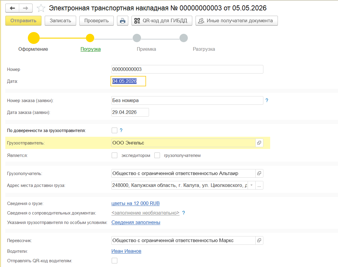Screen dimensions: 338x267
Task: Click the Грузополучатель field with Альтаир
Action: pos(183,173)
